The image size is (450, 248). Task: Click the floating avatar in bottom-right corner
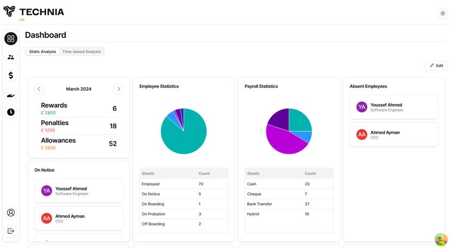[x=441, y=239]
